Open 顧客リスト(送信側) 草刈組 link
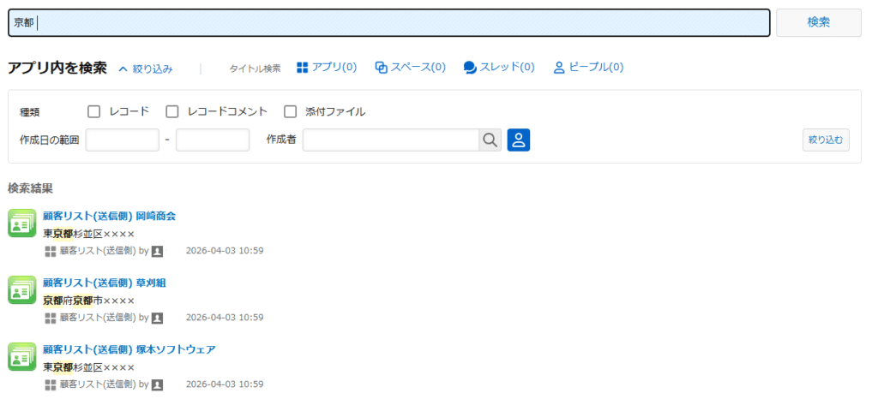 point(105,283)
